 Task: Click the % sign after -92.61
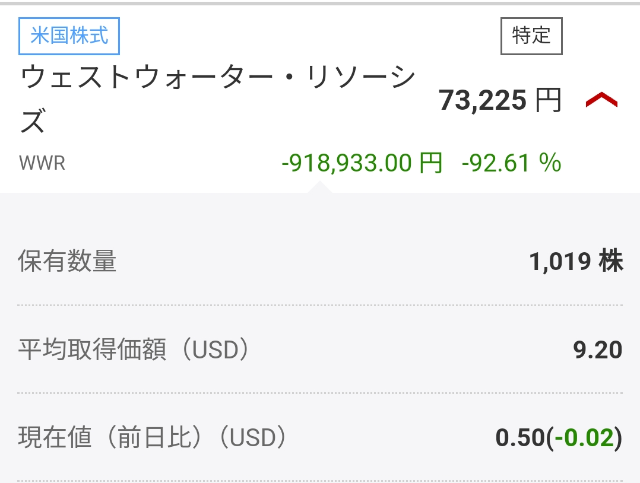pyautogui.click(x=550, y=163)
